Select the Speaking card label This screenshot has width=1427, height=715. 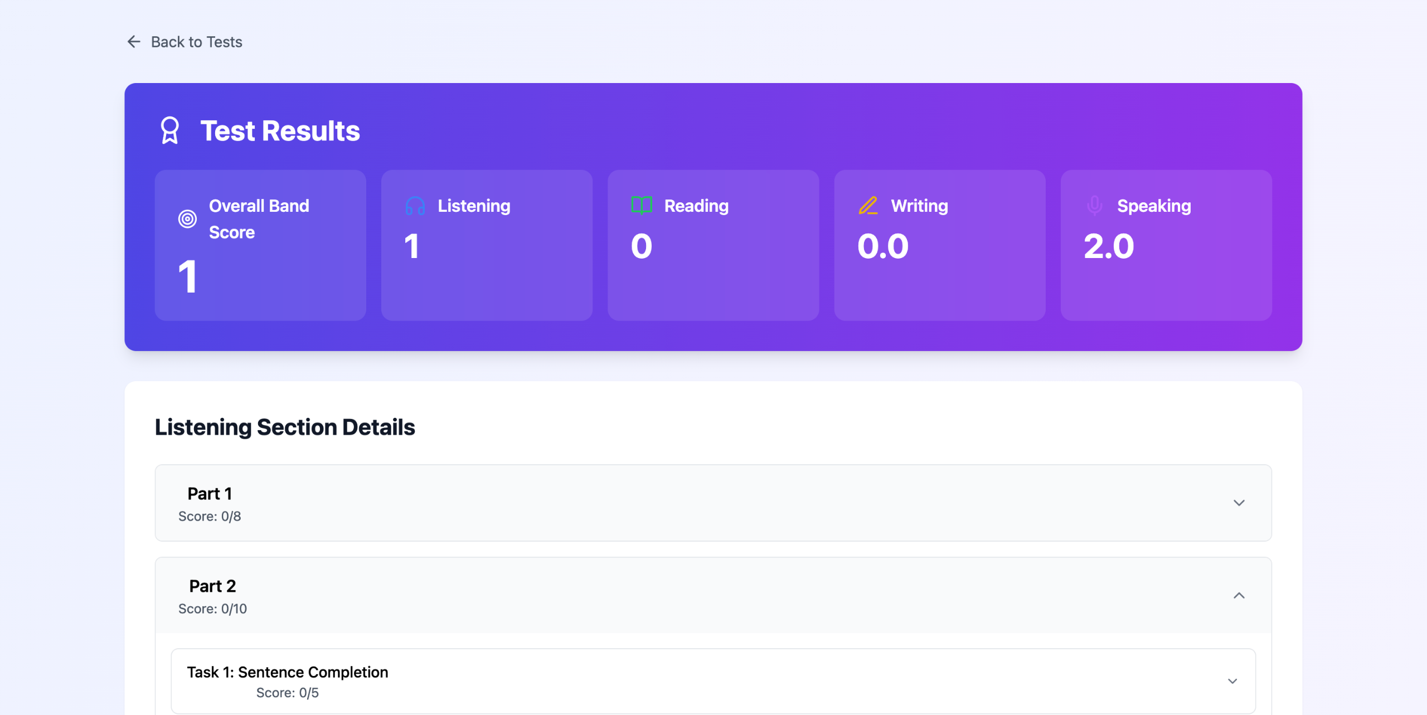1154,206
